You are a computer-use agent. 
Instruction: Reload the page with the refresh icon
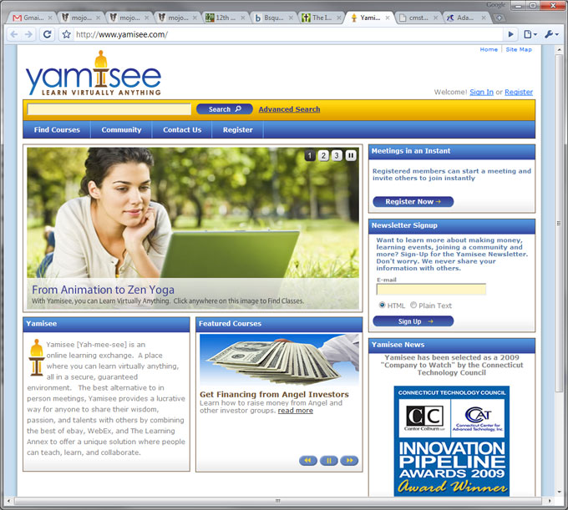pyautogui.click(x=47, y=34)
